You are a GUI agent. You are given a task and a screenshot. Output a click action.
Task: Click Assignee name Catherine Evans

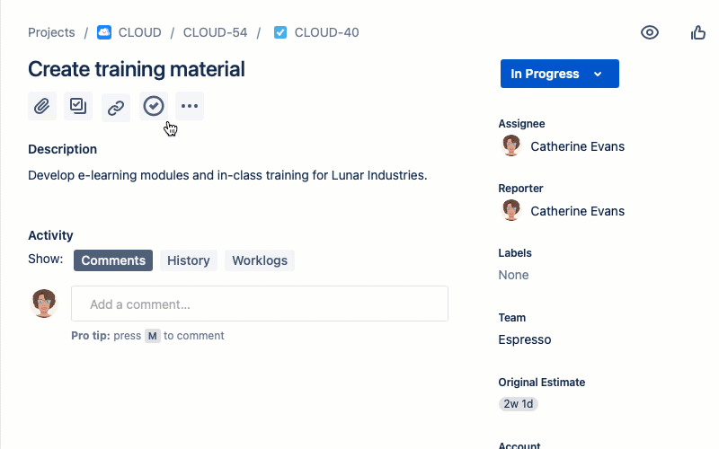point(577,146)
